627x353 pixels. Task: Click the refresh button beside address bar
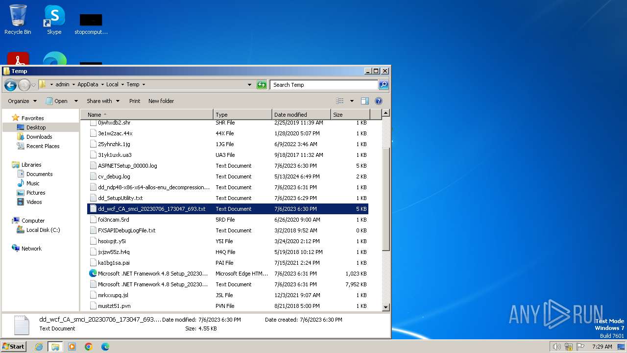(262, 85)
